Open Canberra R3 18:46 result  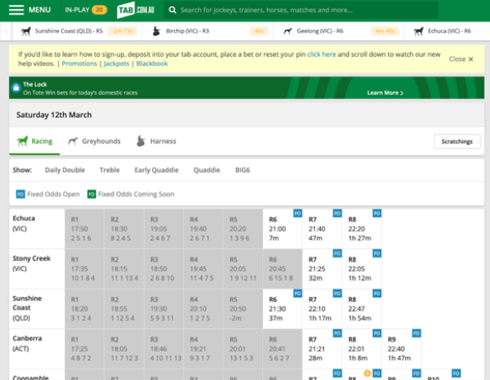[x=164, y=348]
